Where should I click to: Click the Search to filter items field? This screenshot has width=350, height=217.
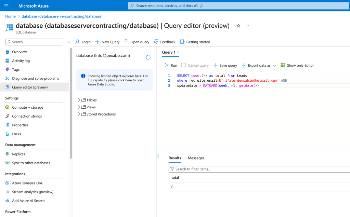[259, 169]
